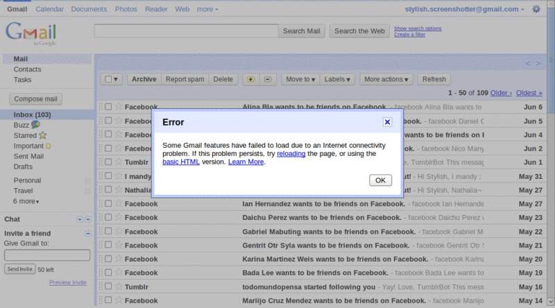Image resolution: width=555 pixels, height=308 pixels.
Task: Star the todomundopensa Tumblr message
Action: (119, 286)
